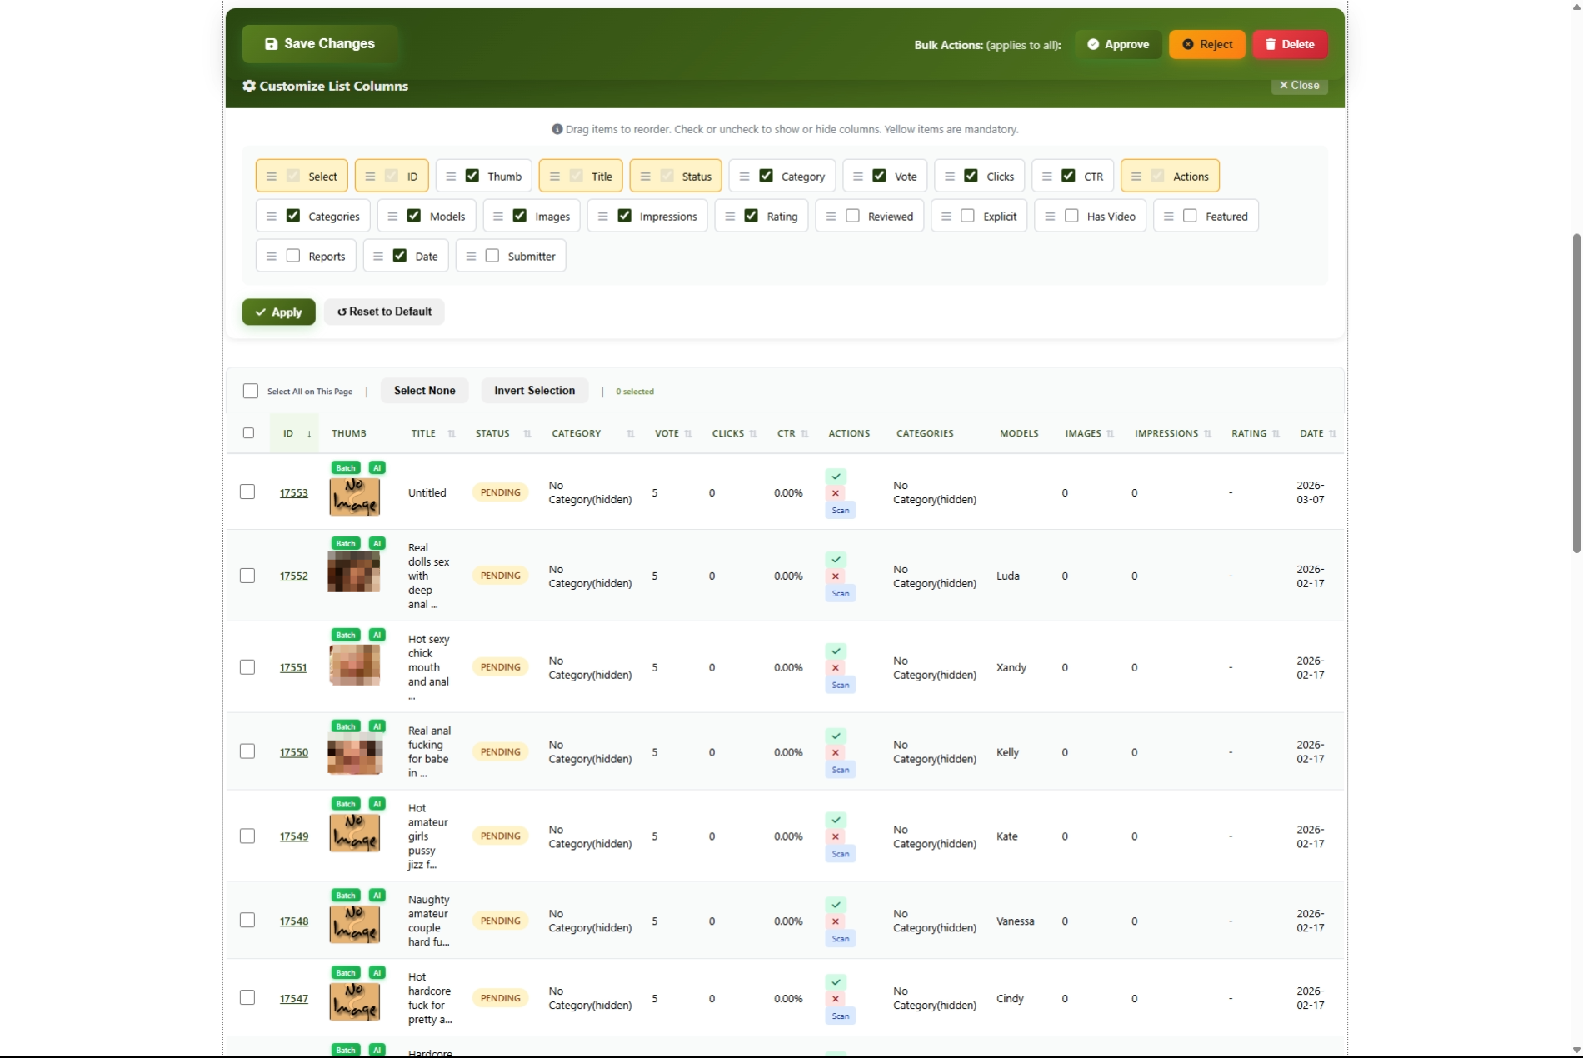Screen dimensions: 1583x1058
Task: Open item link 17550
Action: tap(293, 752)
